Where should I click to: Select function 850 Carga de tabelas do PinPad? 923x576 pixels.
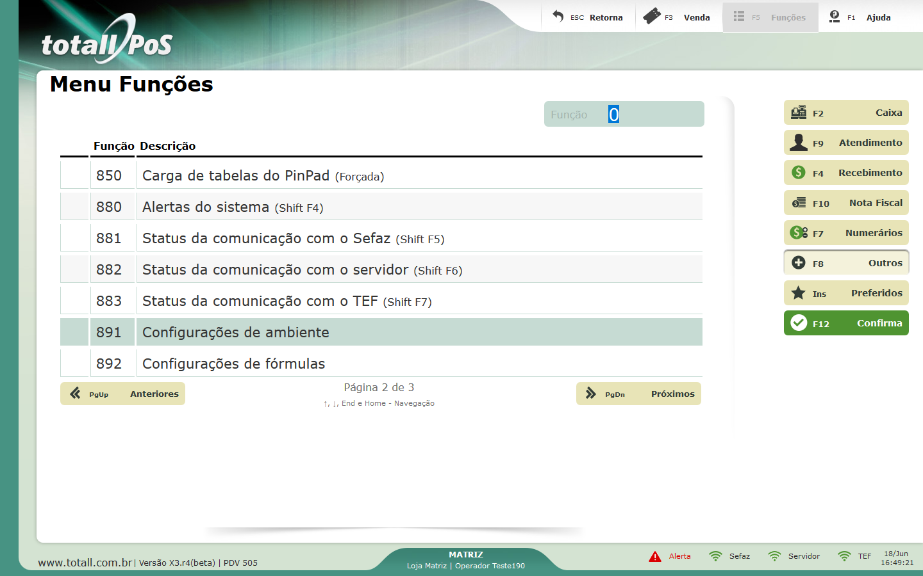point(381,175)
